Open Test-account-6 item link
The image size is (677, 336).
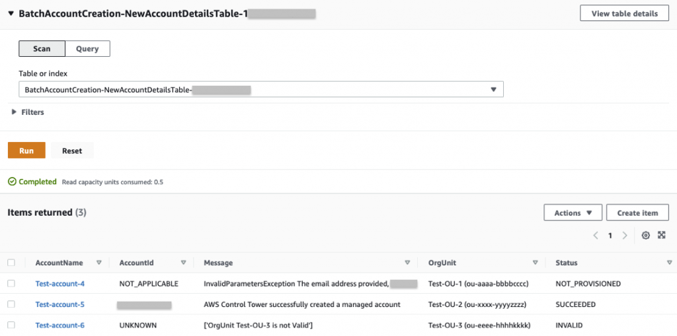60,325
